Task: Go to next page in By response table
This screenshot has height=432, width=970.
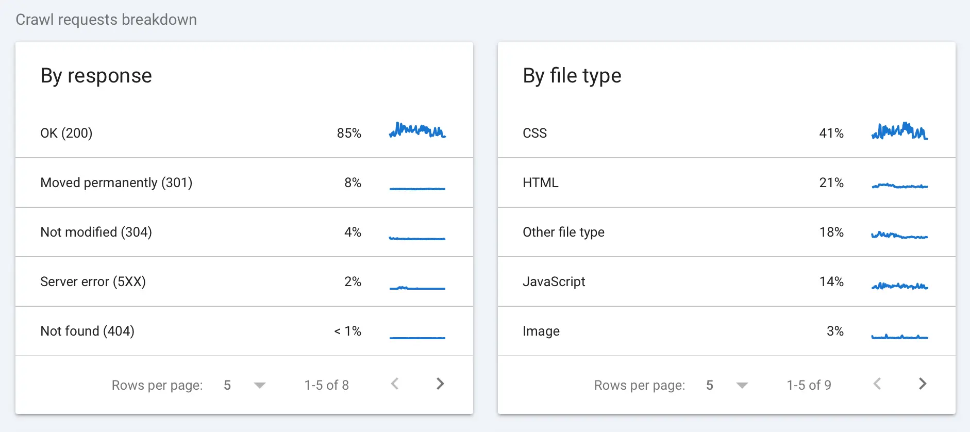Action: (x=440, y=384)
